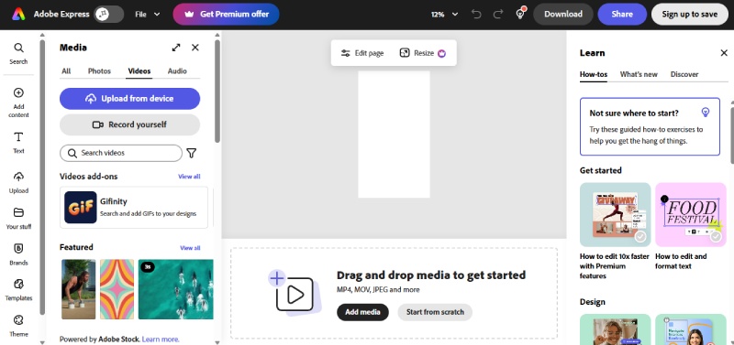
Task: Click Get Premium offer button
Action: [226, 14]
